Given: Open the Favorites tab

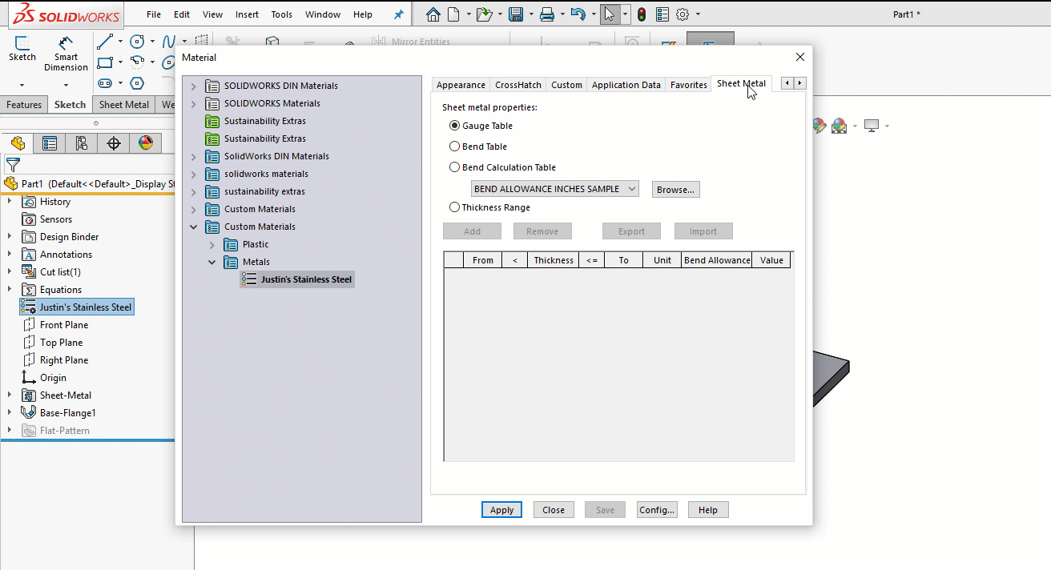Looking at the screenshot, I should 689,85.
